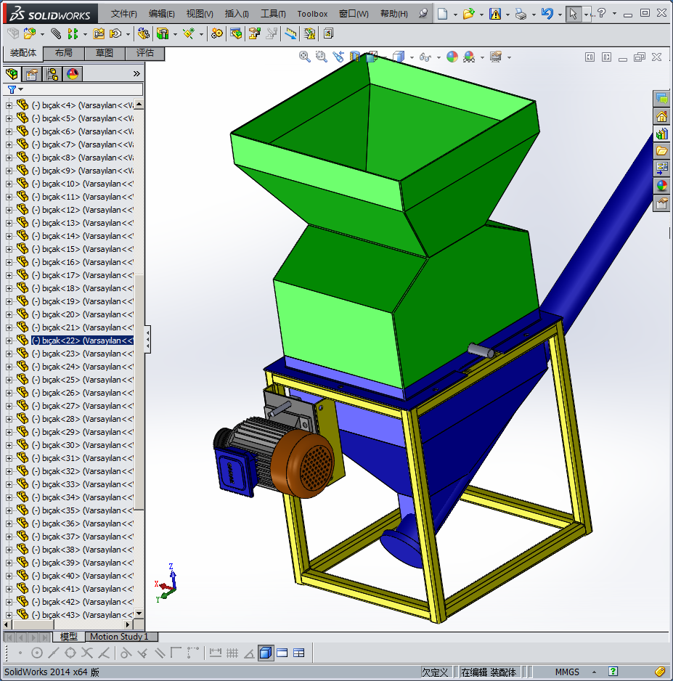Screen dimensions: 673x681
Task: Select bıçak<30> in the feature tree
Action: point(83,445)
